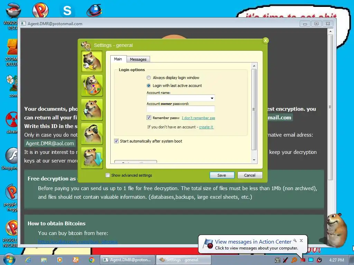The width and height of the screenshot is (354, 265).
Task: Click the round red-black tray icon
Action: [x=319, y=260]
